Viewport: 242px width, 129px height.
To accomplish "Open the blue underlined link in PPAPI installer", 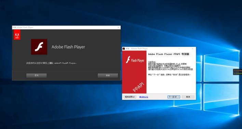I will point(144,97).
